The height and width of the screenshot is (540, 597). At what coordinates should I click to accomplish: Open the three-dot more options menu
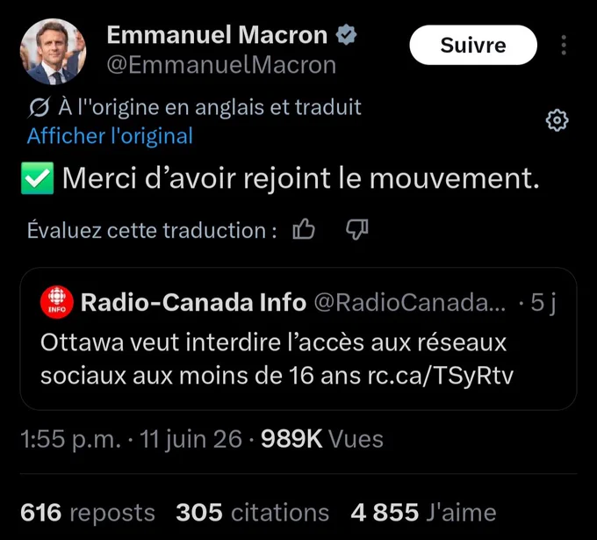[x=564, y=45]
